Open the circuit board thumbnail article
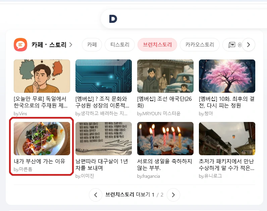This screenshot has width=267, height=211. pyautogui.click(x=104, y=76)
